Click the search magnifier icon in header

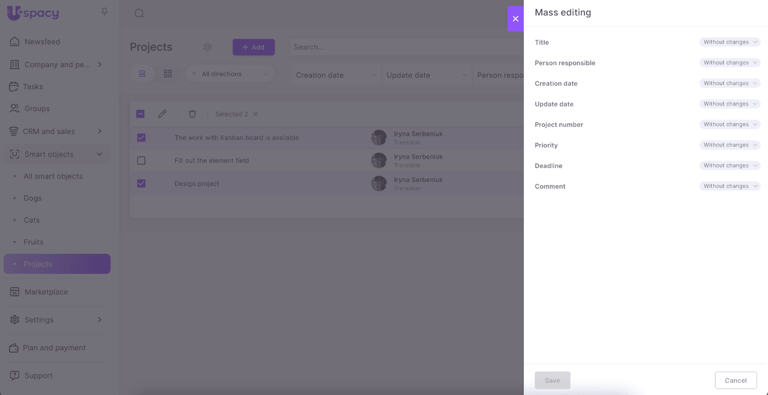point(139,13)
